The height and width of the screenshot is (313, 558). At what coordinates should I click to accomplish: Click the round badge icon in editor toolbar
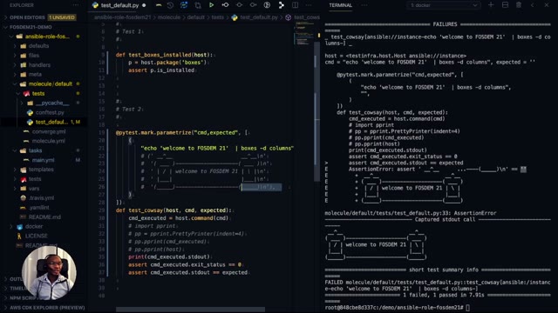pos(267,5)
